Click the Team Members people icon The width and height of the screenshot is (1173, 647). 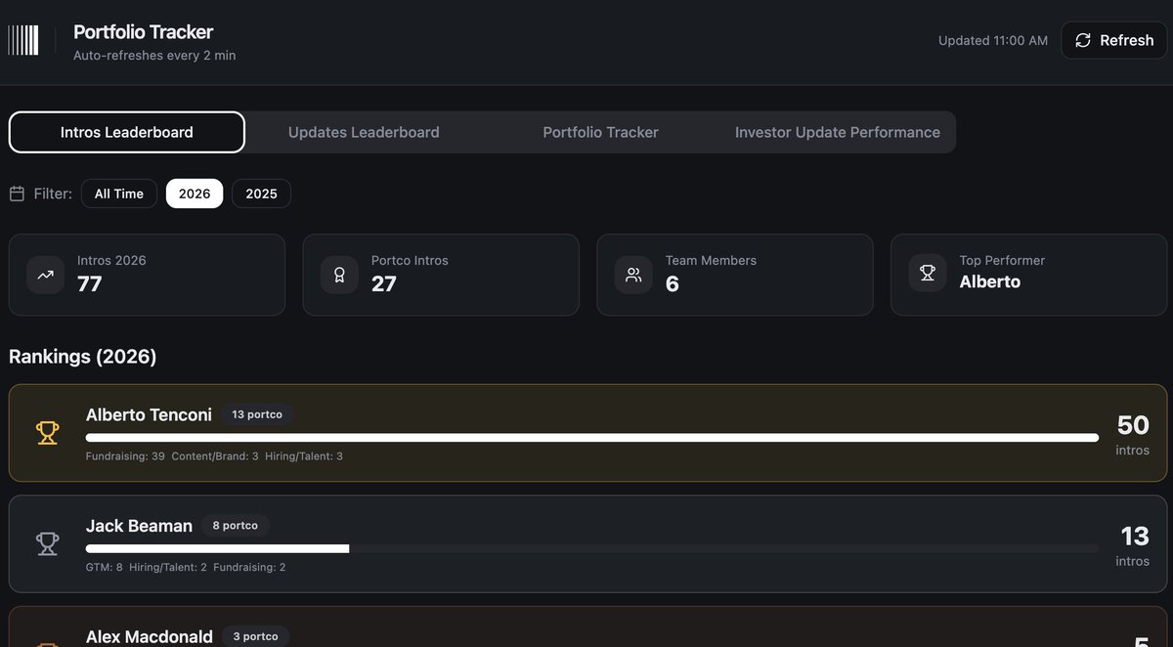pyautogui.click(x=633, y=275)
